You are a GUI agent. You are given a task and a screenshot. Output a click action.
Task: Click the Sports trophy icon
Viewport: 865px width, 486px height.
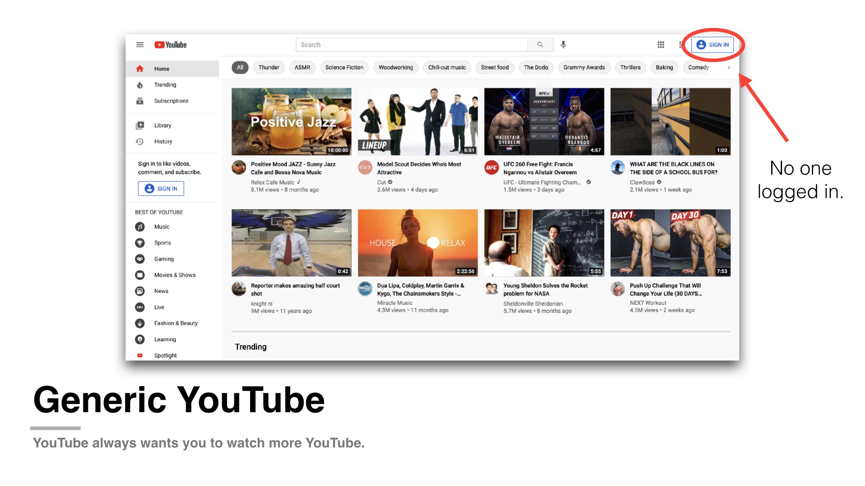pos(140,243)
